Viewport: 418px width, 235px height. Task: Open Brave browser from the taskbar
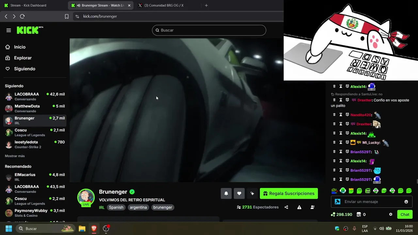[94, 228]
